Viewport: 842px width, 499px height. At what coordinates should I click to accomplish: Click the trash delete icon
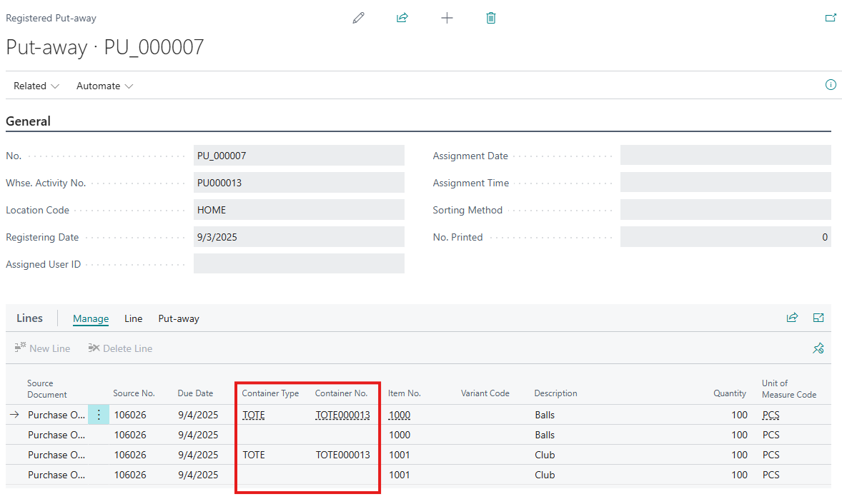tap(491, 18)
